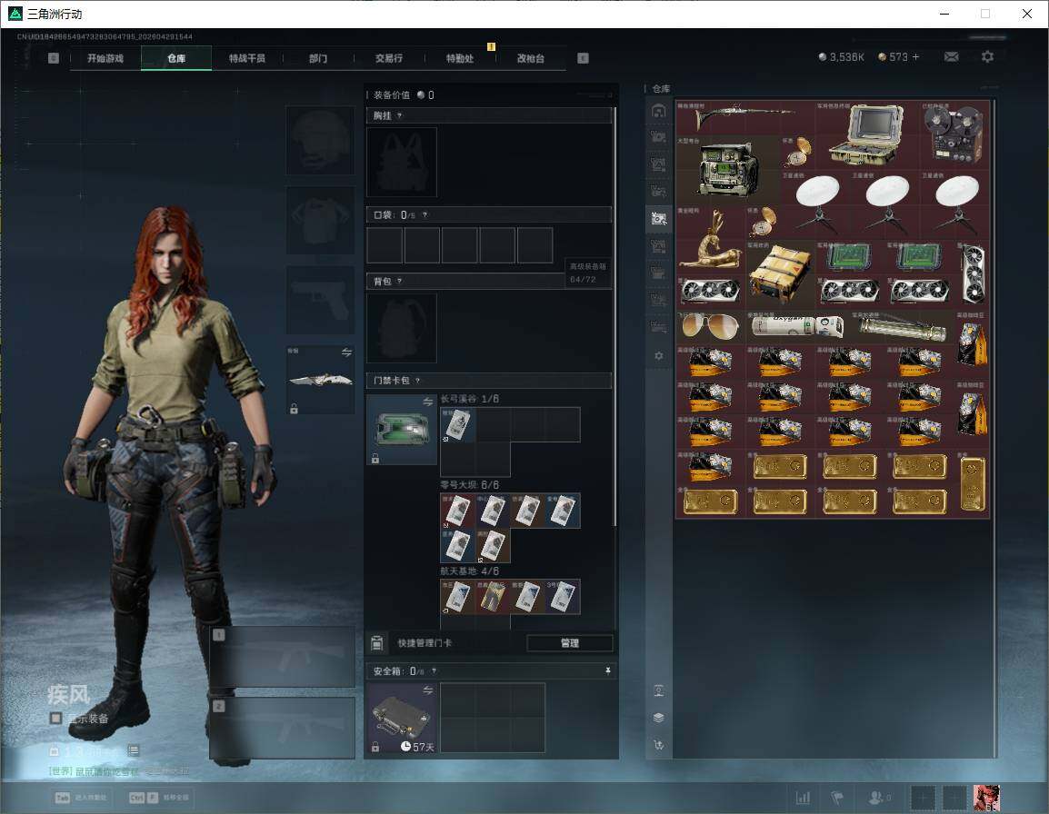
Task: Click the first satellite dish item
Action: click(814, 204)
